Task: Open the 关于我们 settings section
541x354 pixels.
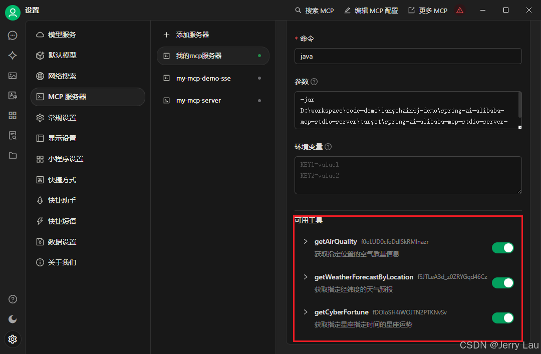Action: click(x=88, y=262)
